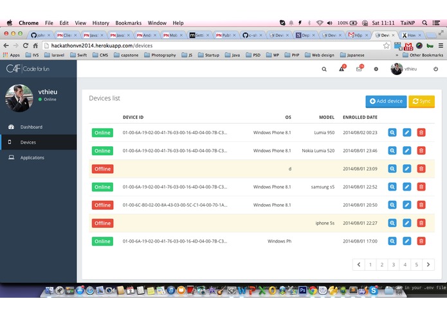Open the mail envelope notifications icon
Screen dimensions: 447x317
(360, 69)
